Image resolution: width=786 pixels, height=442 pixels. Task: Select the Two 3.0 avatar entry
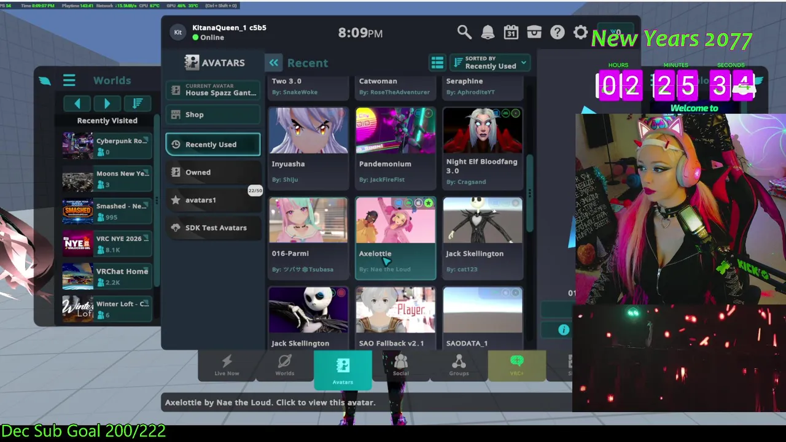point(308,87)
